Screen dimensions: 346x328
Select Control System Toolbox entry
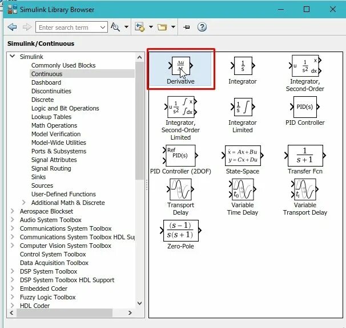(53, 254)
